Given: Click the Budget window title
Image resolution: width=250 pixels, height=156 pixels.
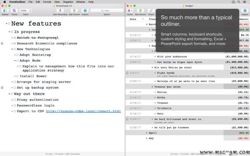Looking at the screenshot, I should [189, 6].
